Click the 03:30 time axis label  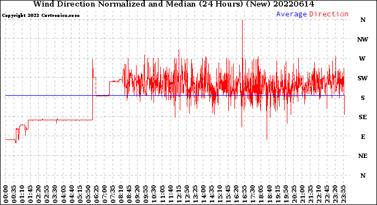click(x=55, y=194)
